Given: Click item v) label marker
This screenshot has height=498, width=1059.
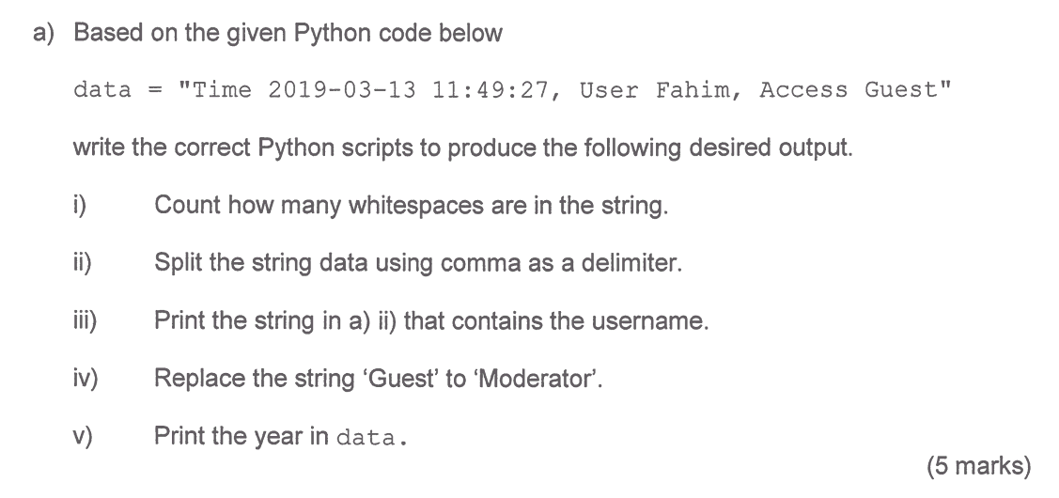Looking at the screenshot, I should [x=82, y=436].
